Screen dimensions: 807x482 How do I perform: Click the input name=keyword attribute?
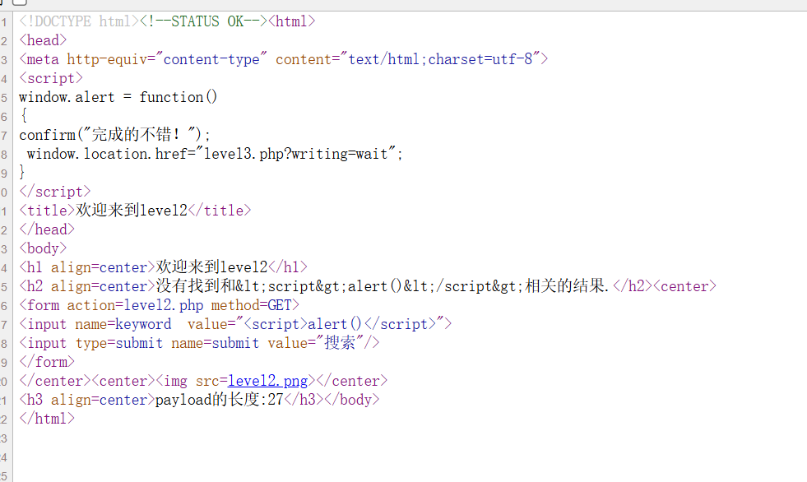(123, 324)
